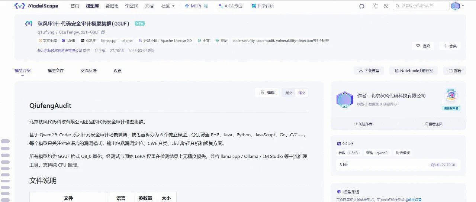This screenshot has height=202, width=476.
Task: Click the 文本生成 tag
Action: pos(47,40)
